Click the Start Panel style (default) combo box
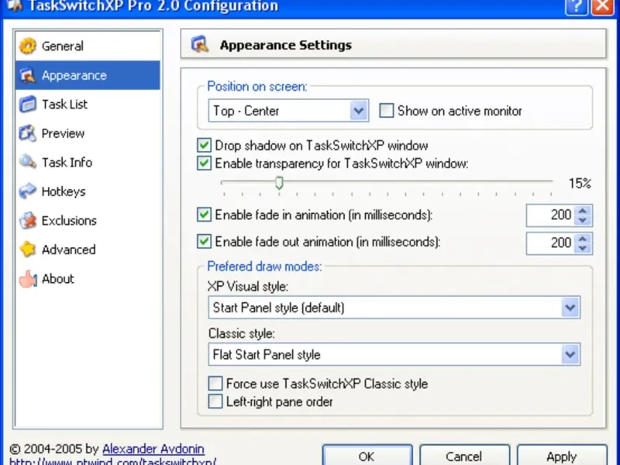620x465 pixels. [394, 307]
